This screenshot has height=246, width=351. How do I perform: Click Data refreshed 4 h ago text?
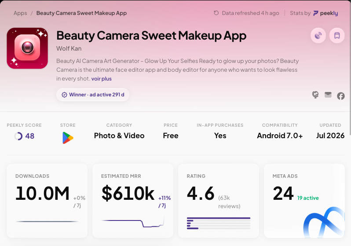250,13
